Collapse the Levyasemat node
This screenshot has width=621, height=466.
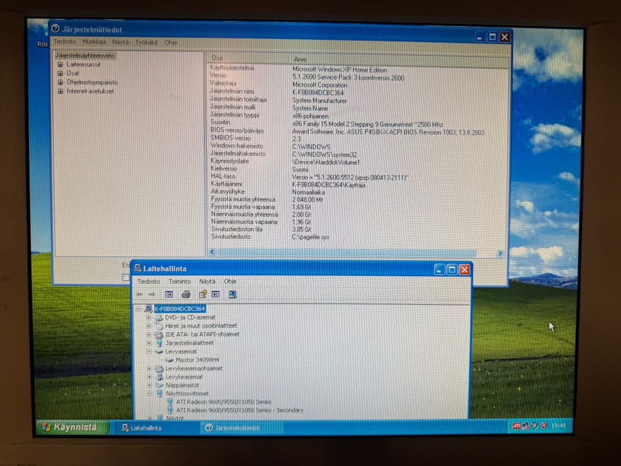149,351
